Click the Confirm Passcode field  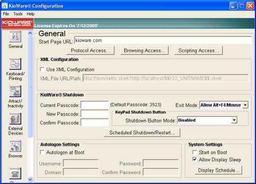95,123
